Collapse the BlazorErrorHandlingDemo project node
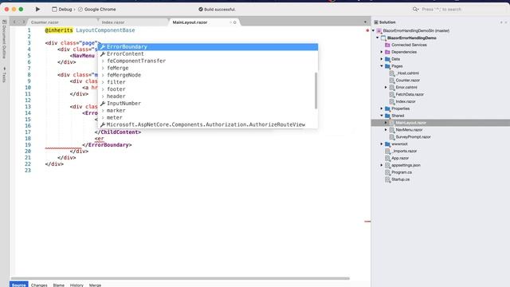Viewport: 510px width, 287px height. pyautogui.click(x=378, y=37)
